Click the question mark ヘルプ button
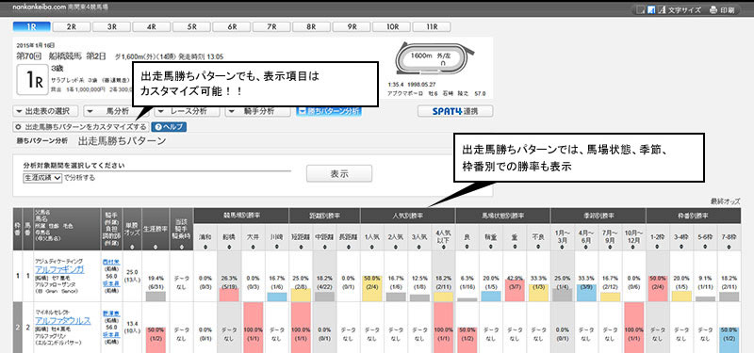754x353 pixels. tap(169, 127)
